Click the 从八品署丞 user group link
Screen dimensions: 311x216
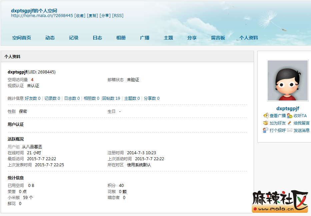(x=32, y=147)
